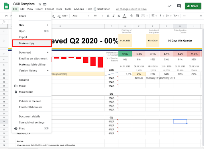The image size is (204, 149).
Task: Open the Add-ons menu
Action: [79, 9]
